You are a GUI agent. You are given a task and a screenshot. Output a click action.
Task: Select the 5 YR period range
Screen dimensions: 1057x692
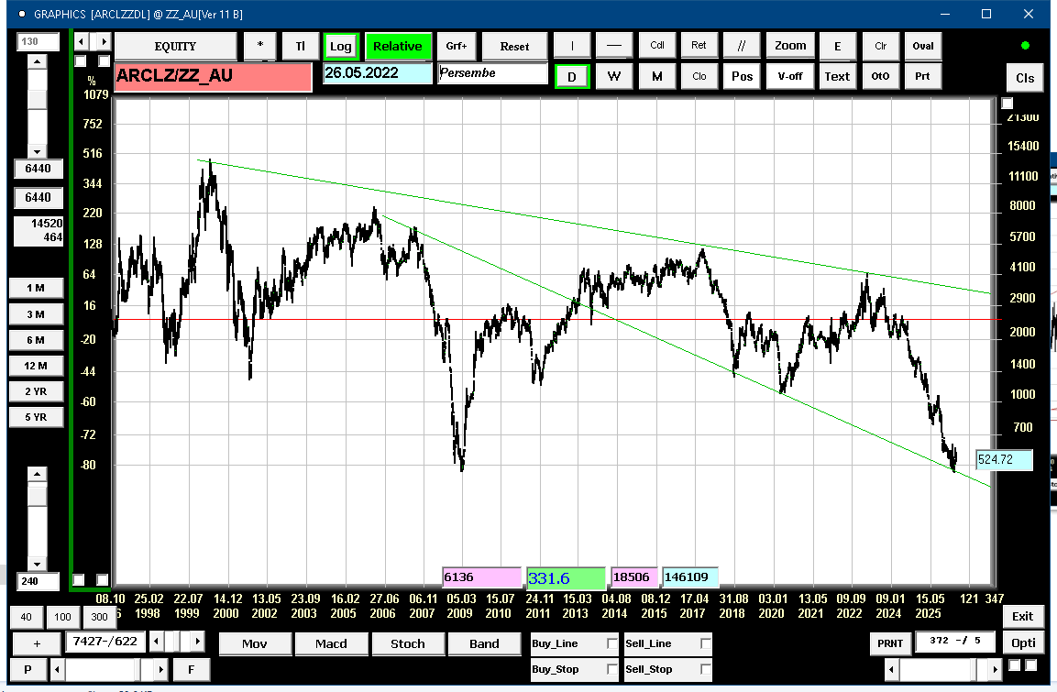click(x=35, y=417)
